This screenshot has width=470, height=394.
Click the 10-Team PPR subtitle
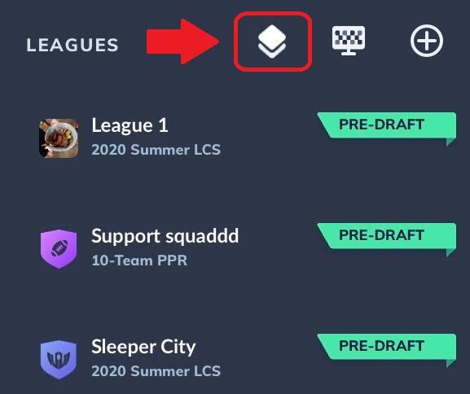tap(139, 260)
